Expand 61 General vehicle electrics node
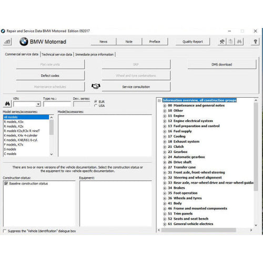 [165, 224]
